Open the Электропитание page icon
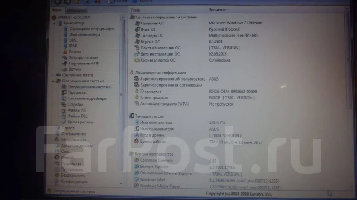The width and height of the screenshot is (357, 200). [x=65, y=58]
